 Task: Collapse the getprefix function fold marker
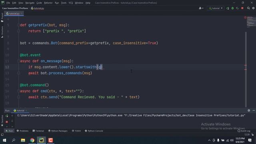[x=18, y=25]
